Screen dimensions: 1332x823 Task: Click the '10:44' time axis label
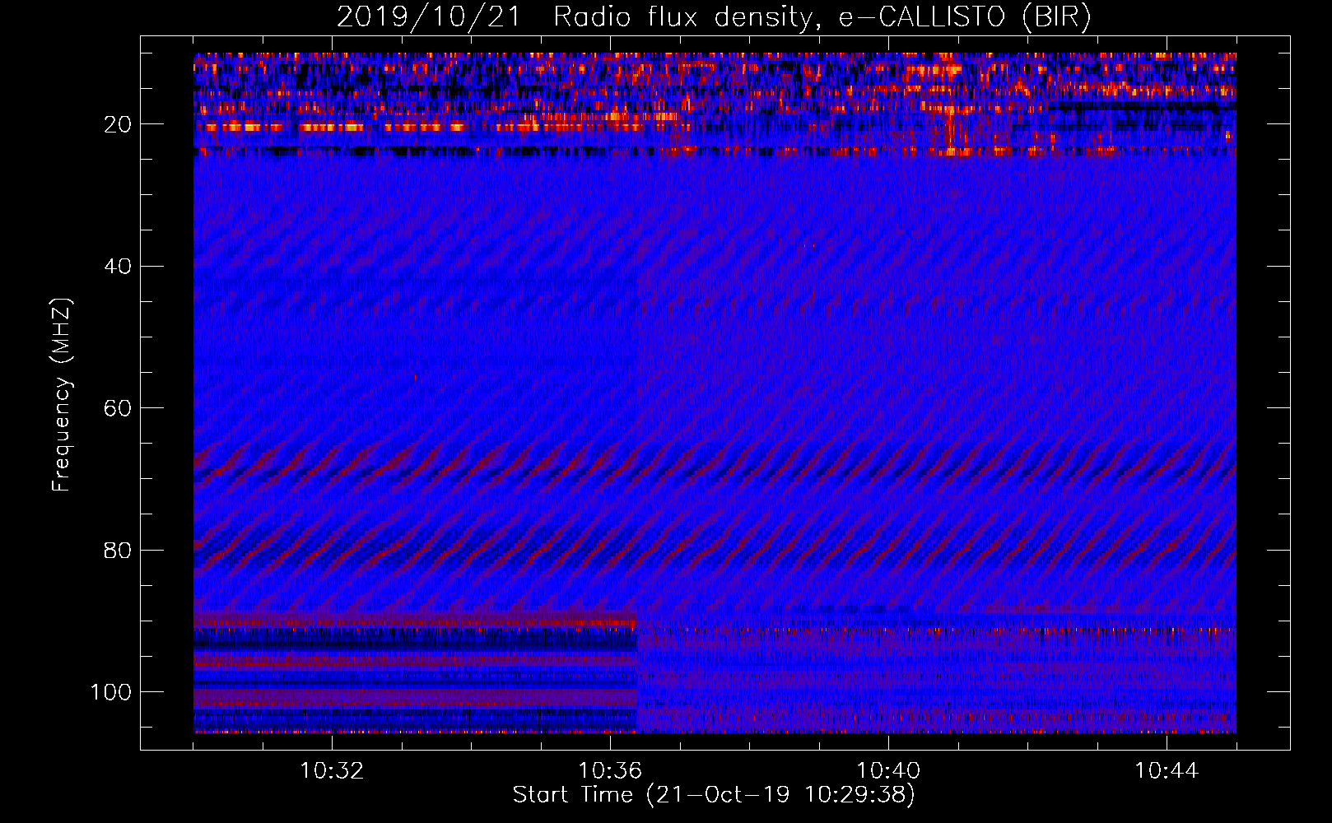1167,771
